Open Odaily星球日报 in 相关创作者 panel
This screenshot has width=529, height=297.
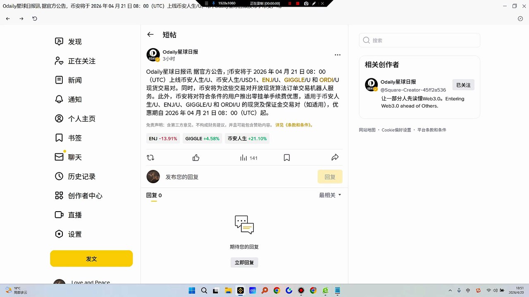click(398, 82)
